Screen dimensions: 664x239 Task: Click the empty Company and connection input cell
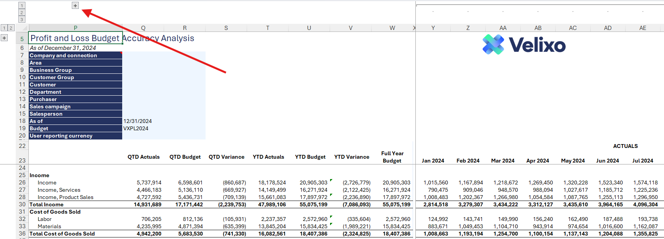[143, 55]
